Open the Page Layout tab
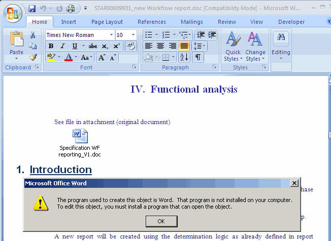Image resolution: width=331 pixels, height=241 pixels. [107, 22]
